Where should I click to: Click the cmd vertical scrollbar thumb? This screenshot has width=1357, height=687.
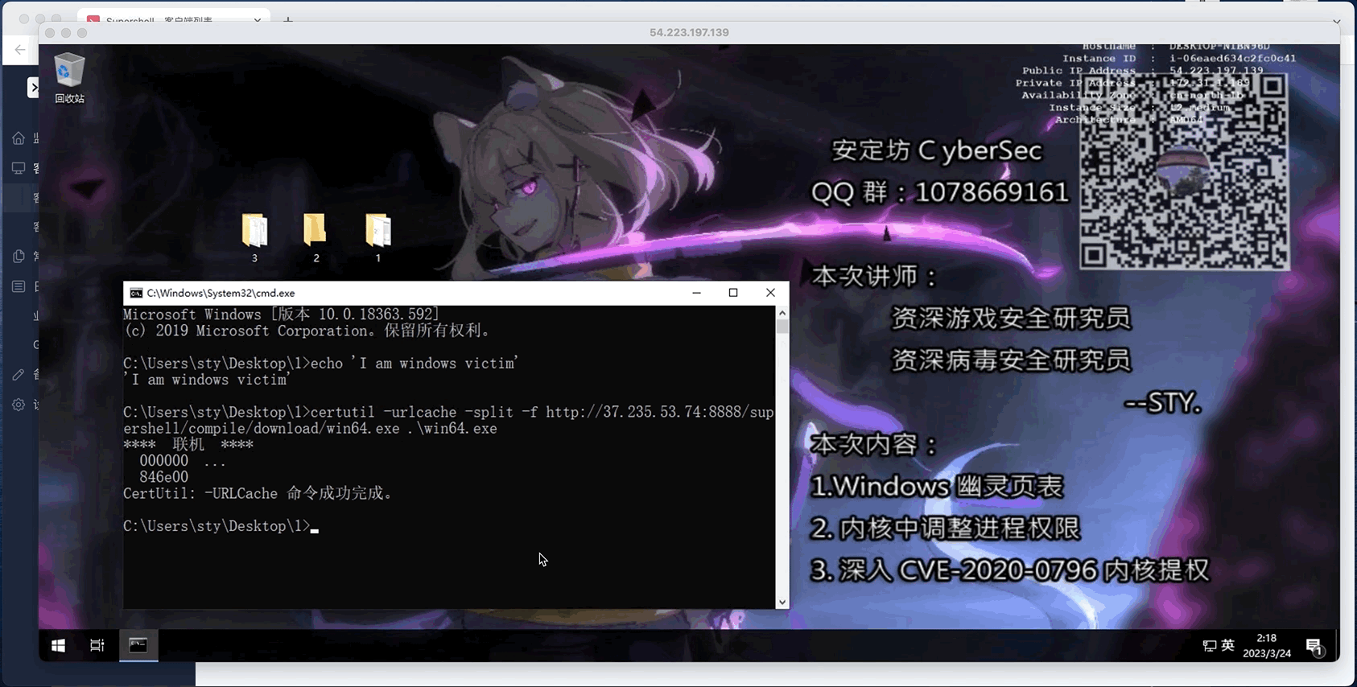[782, 327]
